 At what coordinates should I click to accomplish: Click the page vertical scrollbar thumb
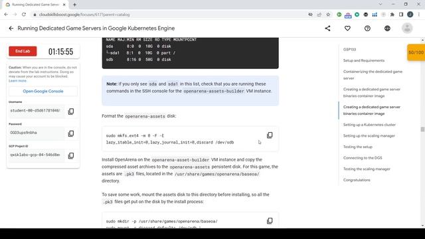pos(422,129)
